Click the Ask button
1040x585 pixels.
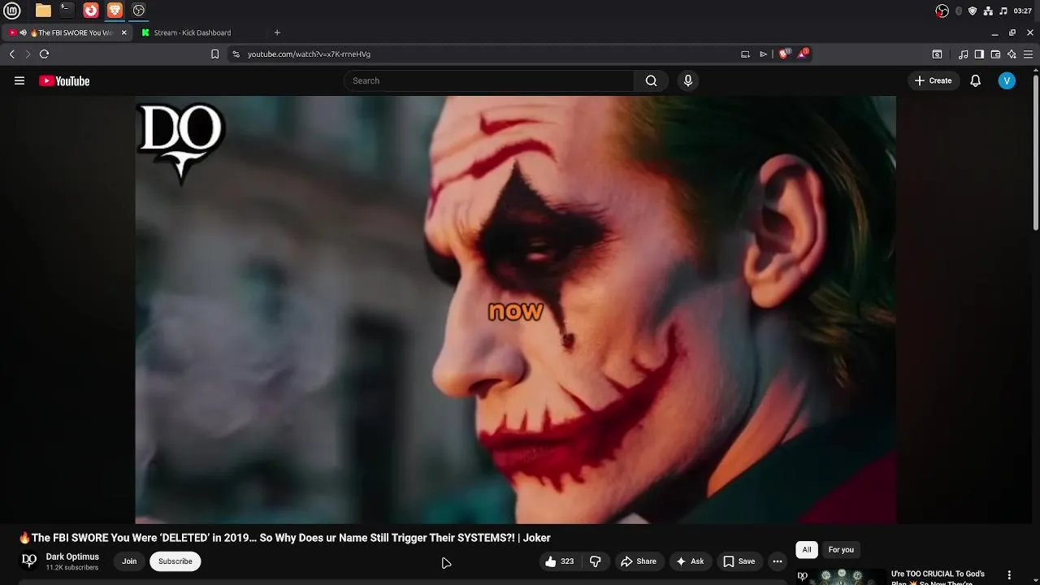tap(689, 561)
